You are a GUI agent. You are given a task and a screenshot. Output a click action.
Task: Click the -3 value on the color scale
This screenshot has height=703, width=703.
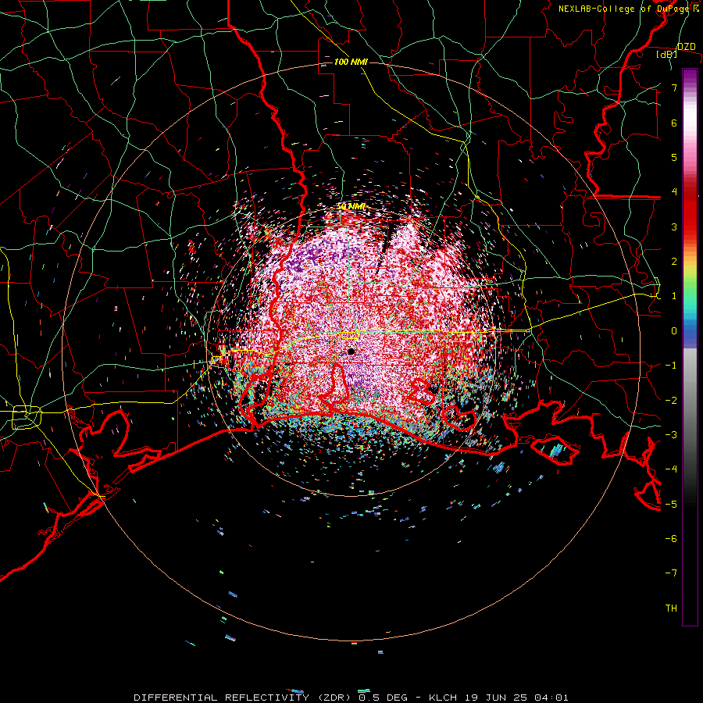pyautogui.click(x=671, y=435)
